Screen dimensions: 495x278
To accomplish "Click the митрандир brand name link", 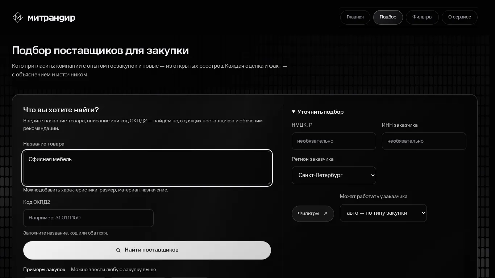I will [51, 18].
